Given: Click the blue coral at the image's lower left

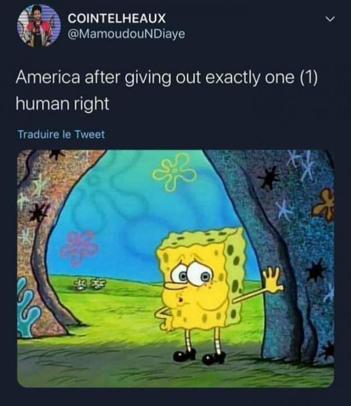Looking at the screenshot, I should point(28,308).
